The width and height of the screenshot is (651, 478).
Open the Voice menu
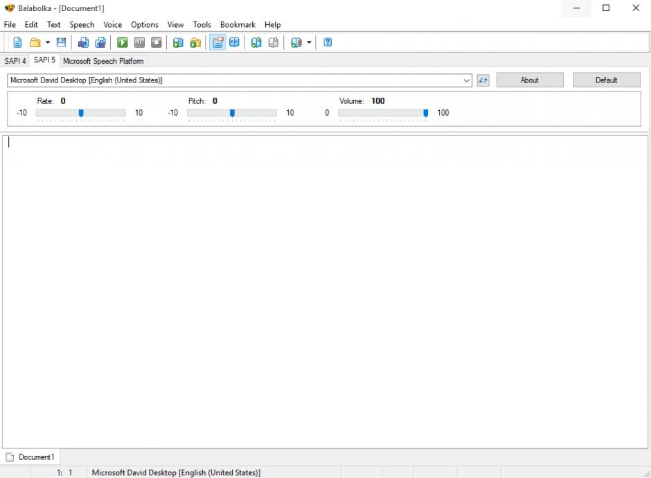point(112,25)
